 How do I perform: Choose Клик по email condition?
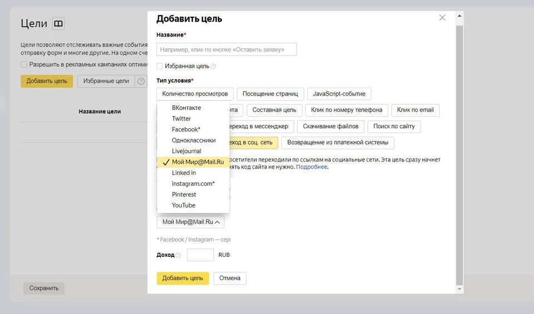coord(415,110)
